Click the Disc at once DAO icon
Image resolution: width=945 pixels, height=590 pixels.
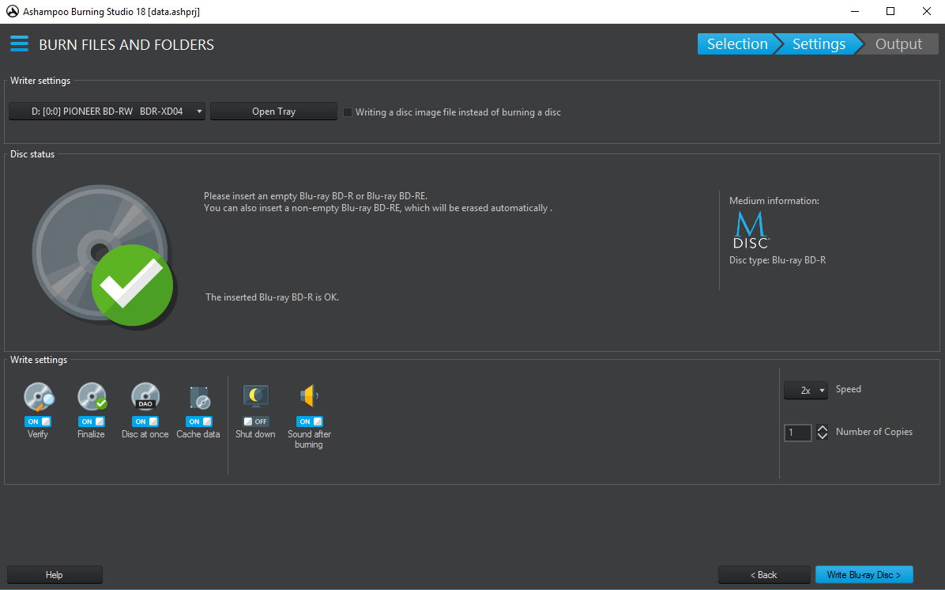pyautogui.click(x=145, y=397)
